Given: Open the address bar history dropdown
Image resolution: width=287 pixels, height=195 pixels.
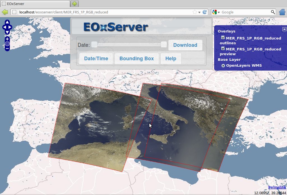Looking at the screenshot, I should pos(199,12).
